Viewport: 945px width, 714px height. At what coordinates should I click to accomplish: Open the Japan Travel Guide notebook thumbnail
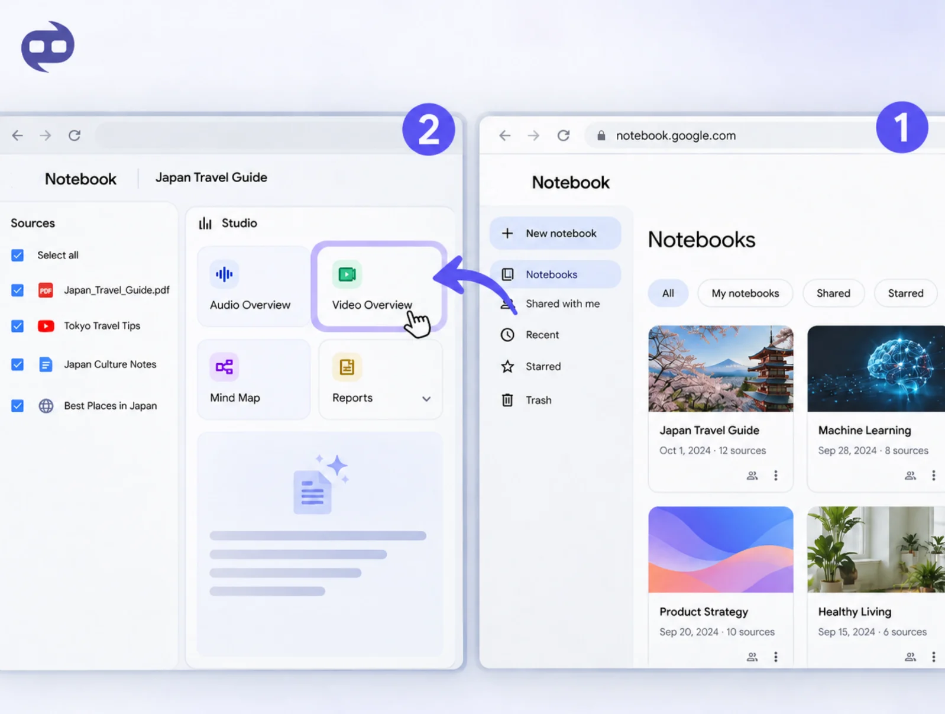[x=721, y=369]
